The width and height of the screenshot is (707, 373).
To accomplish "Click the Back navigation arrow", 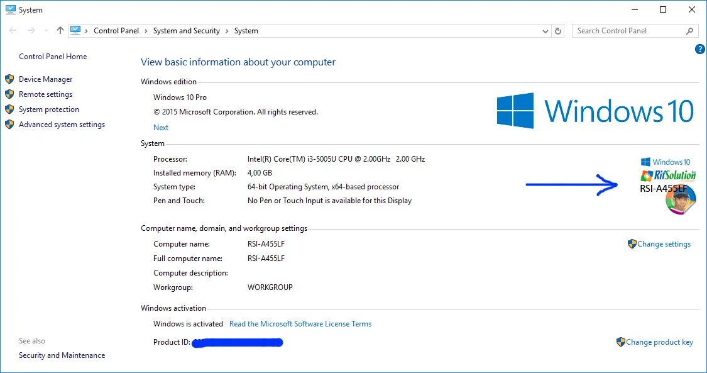I will (x=13, y=30).
